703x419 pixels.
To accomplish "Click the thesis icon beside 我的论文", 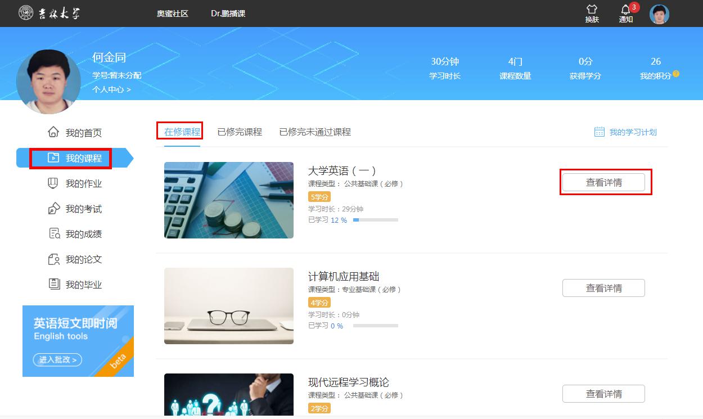I will (54, 259).
